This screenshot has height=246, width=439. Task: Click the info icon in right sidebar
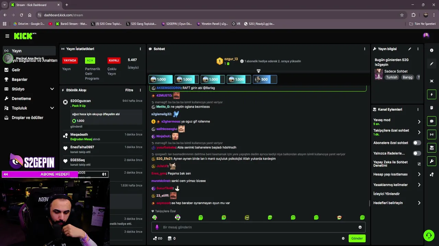431,50
